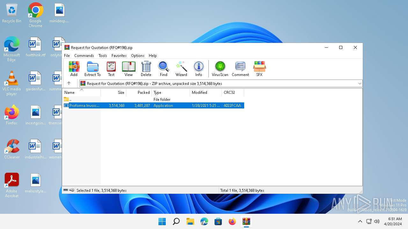This screenshot has width=408, height=229.
Task: Open the Help menu
Action: point(153,55)
